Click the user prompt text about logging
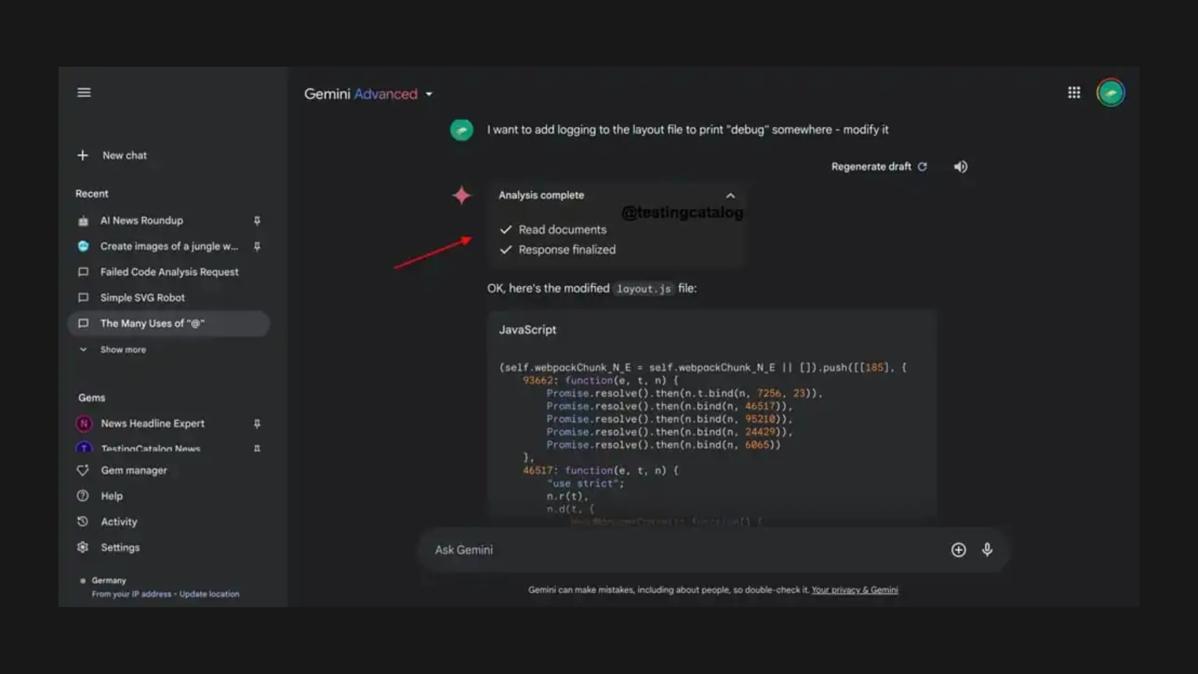 pos(687,130)
